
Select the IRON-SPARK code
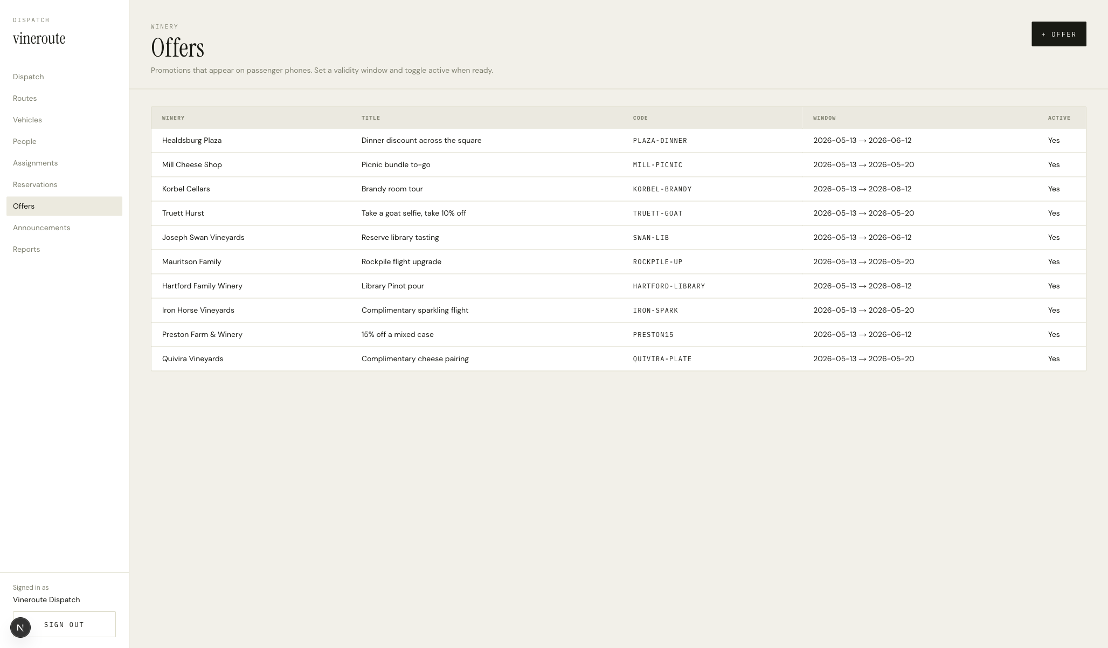[656, 311]
